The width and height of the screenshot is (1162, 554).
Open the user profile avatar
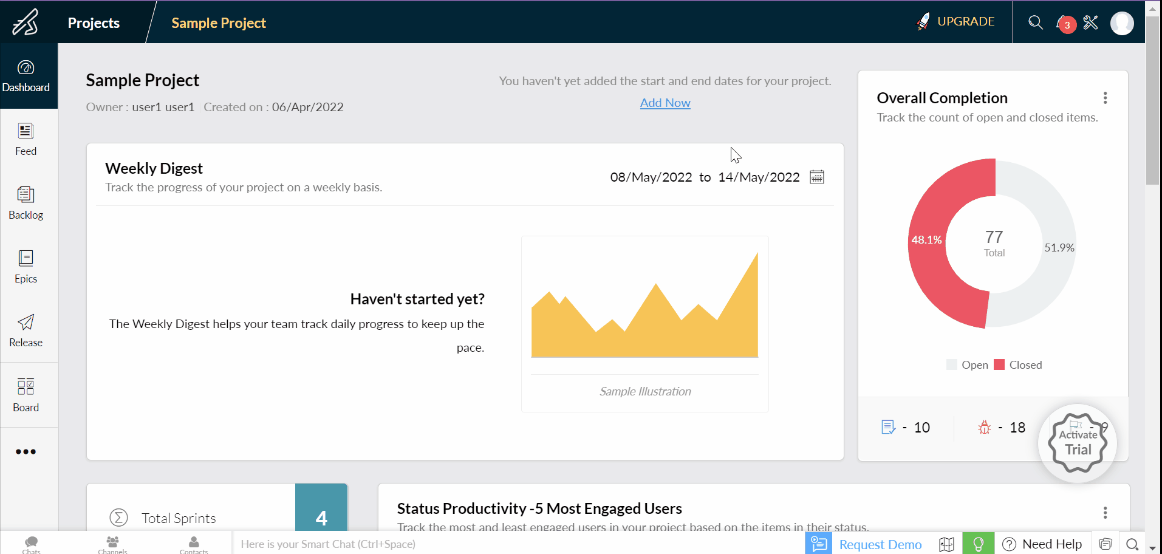click(1122, 23)
